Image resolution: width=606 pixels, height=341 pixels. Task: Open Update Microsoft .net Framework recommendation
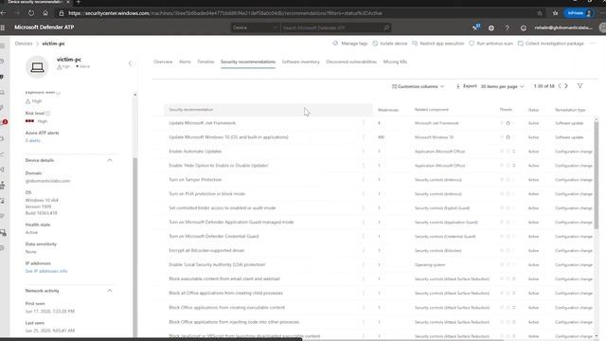202,123
